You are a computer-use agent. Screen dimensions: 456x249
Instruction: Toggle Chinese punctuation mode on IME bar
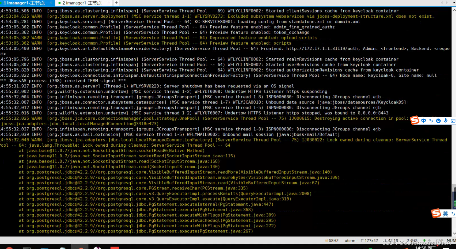[x=431, y=121]
